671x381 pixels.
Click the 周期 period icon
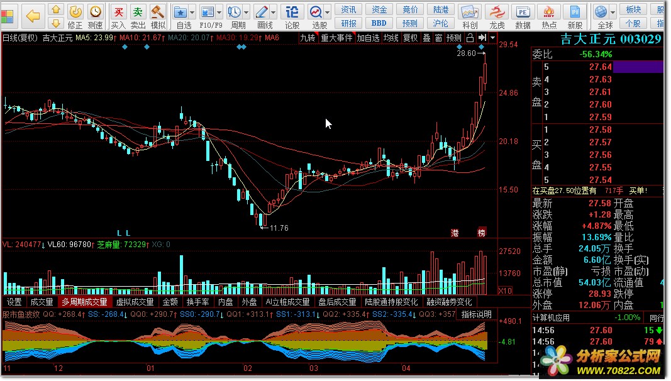point(234,12)
